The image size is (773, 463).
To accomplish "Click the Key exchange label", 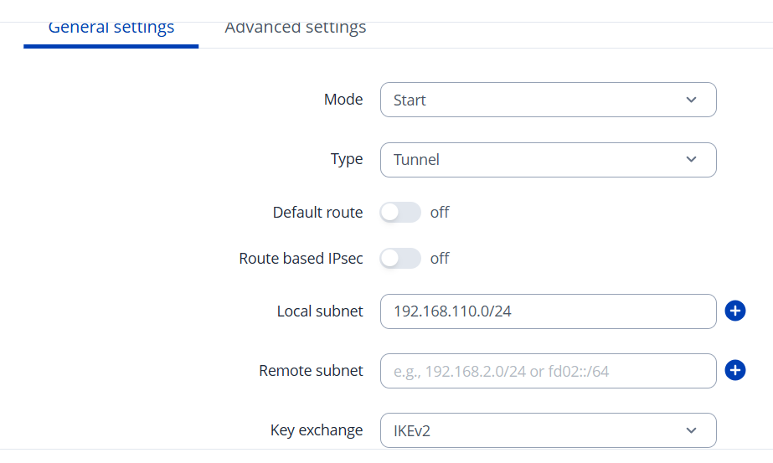I will (x=317, y=430).
